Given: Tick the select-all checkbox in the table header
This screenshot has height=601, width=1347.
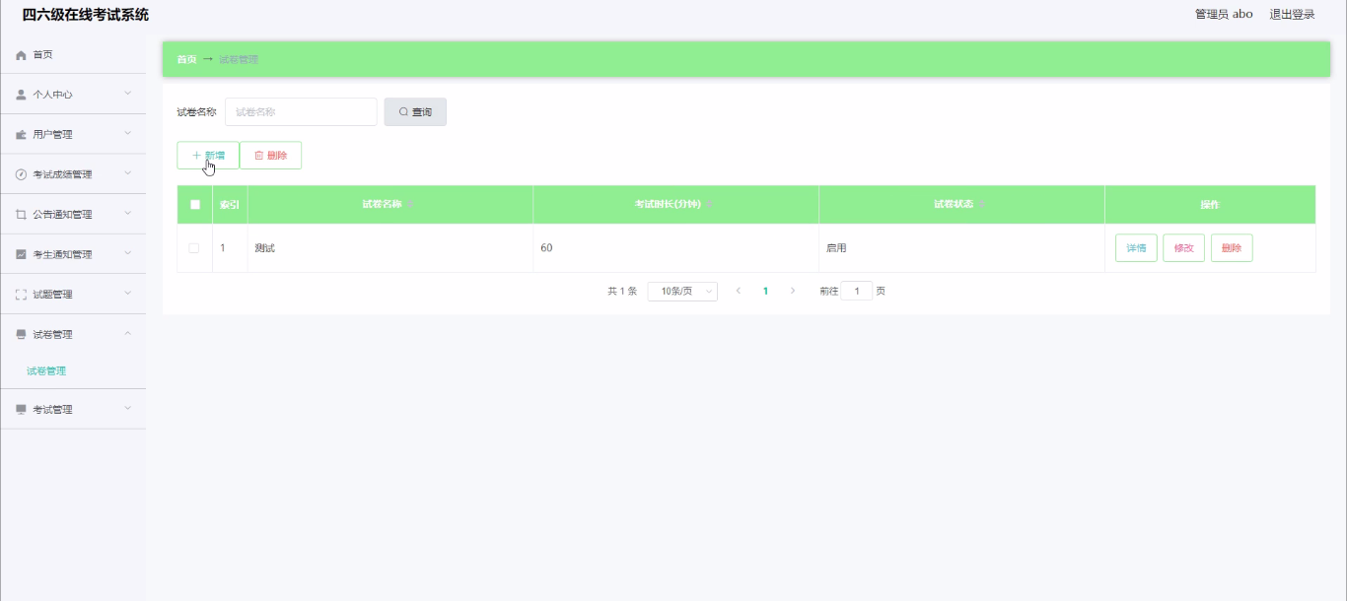Looking at the screenshot, I should click(x=195, y=205).
